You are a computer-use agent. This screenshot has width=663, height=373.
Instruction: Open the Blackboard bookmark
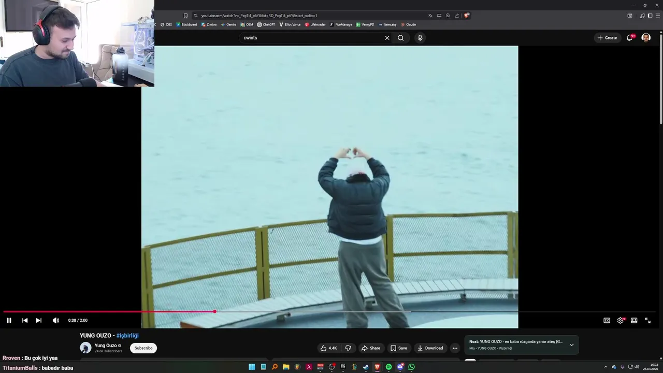[x=186, y=24]
